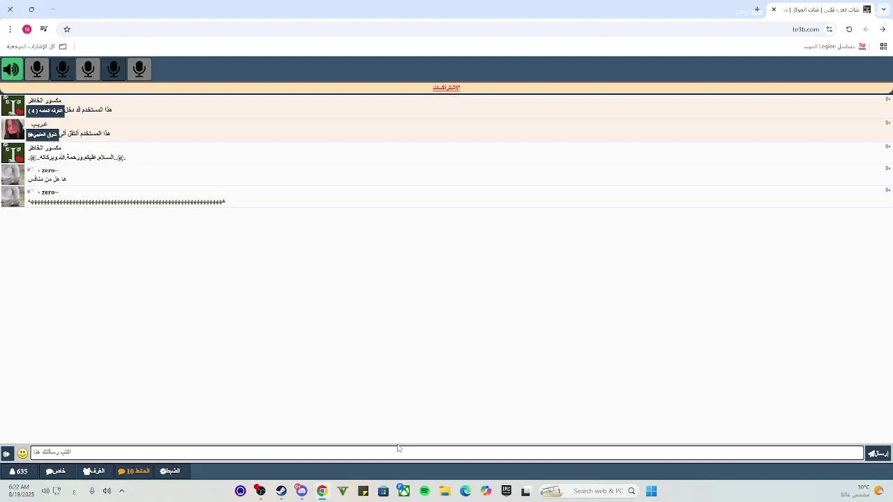Mute the green speaker sound button
The height and width of the screenshot is (502, 893).
[x=12, y=69]
